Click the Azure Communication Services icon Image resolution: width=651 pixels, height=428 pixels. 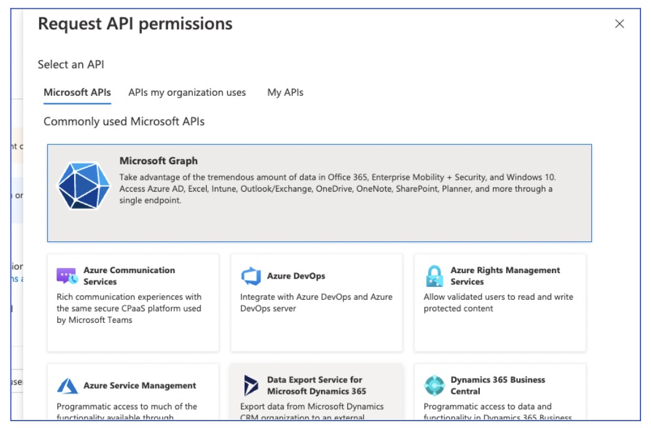67,276
